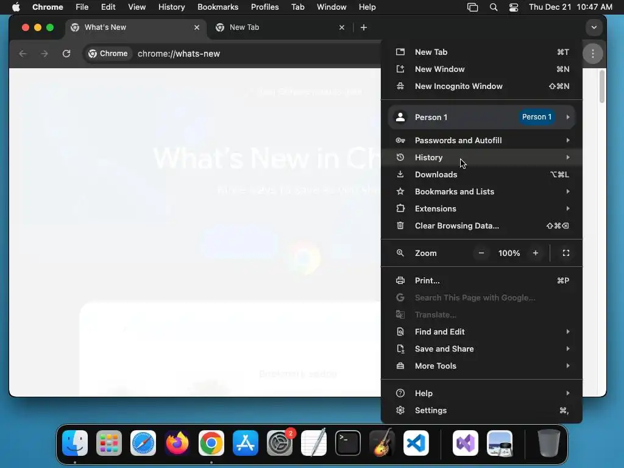624x468 pixels.
Task: Click the Chrome icon in the Dock
Action: [x=211, y=443]
